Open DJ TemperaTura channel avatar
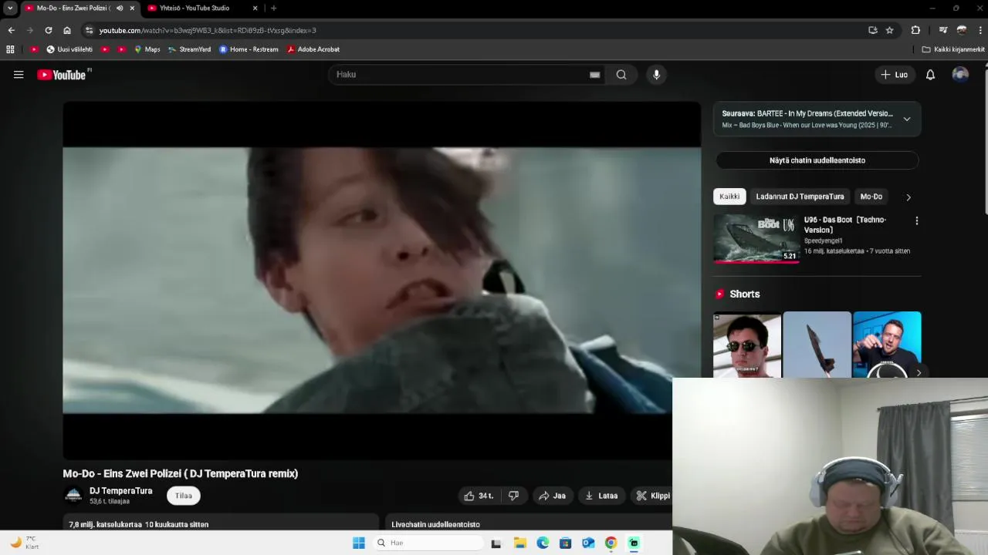 [x=73, y=496]
